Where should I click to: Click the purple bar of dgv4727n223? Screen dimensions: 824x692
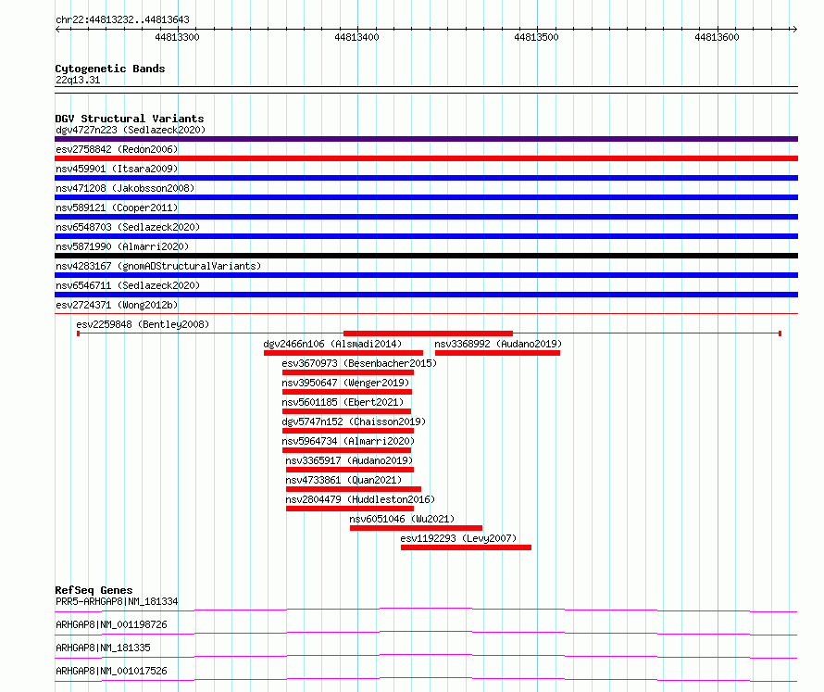(x=426, y=139)
